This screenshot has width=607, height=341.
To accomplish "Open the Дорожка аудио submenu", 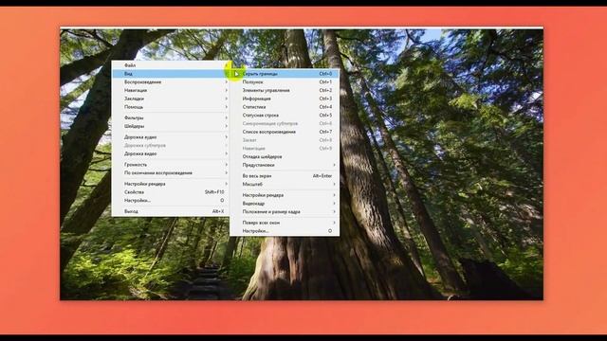I will point(171,136).
